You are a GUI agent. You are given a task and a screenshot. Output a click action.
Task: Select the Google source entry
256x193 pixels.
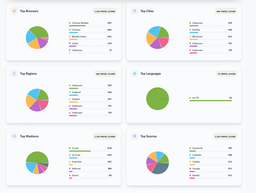(211, 170)
